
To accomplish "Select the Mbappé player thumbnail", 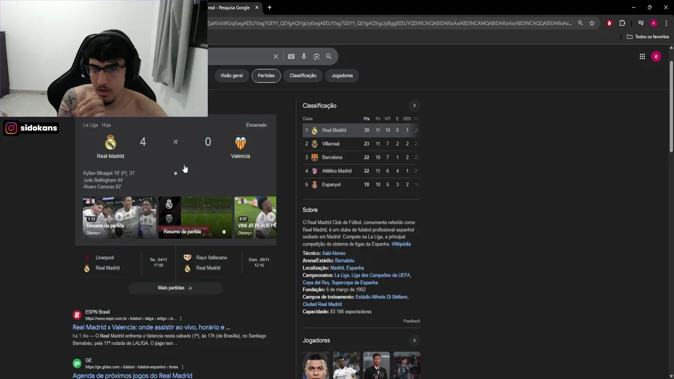I will (316, 365).
